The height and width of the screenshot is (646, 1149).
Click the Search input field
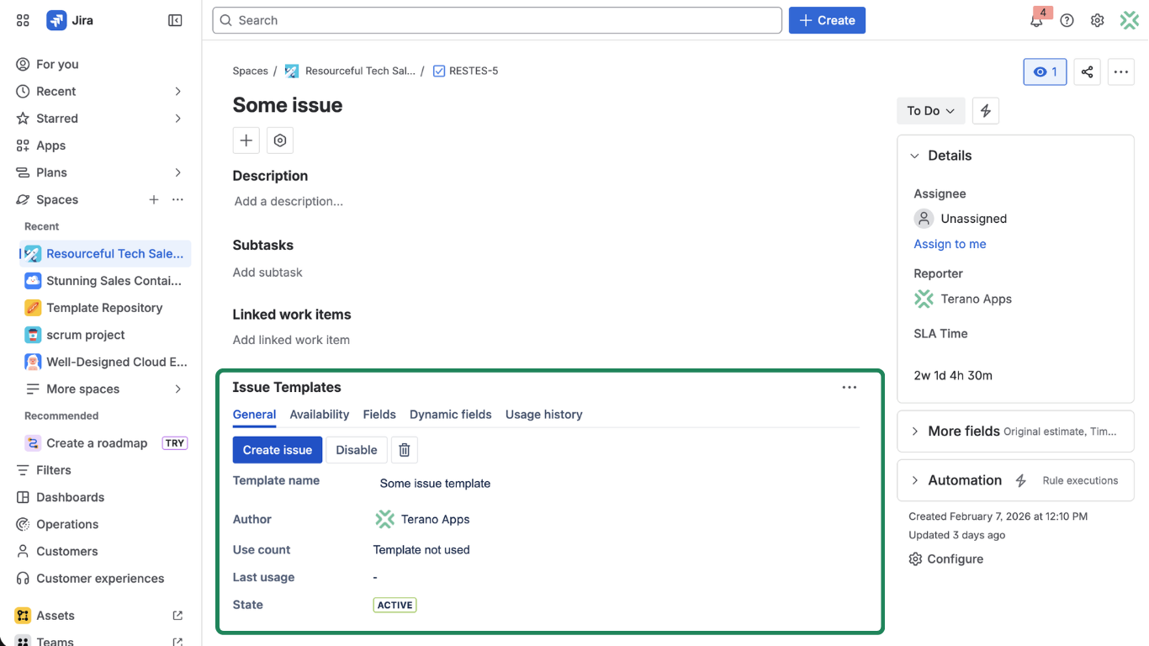(x=496, y=20)
